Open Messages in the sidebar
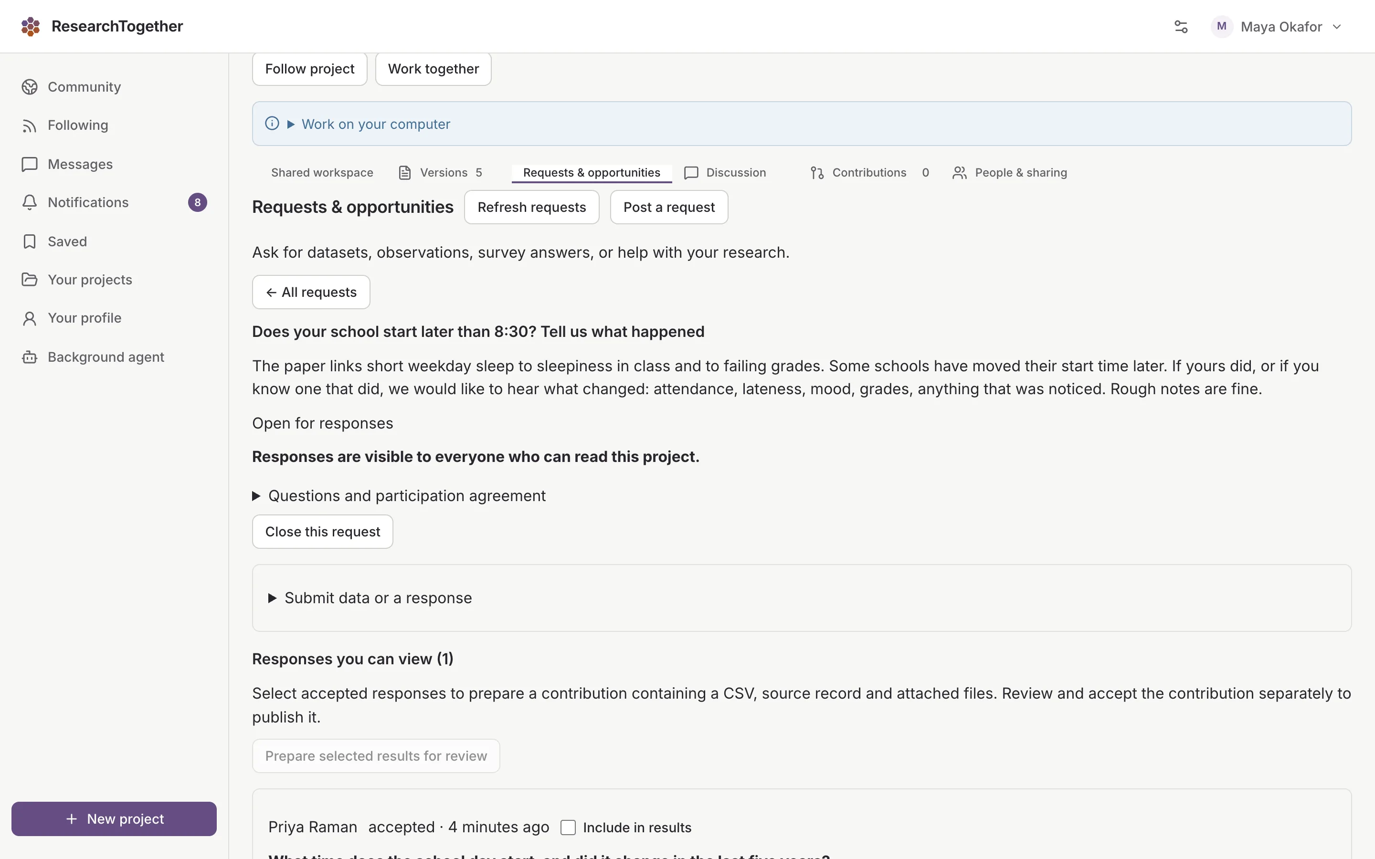 click(x=114, y=164)
